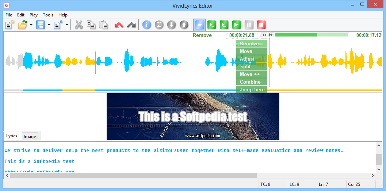The height and width of the screenshot is (191, 386).
Task: Save with the floppy disk icon
Action: 41,25
